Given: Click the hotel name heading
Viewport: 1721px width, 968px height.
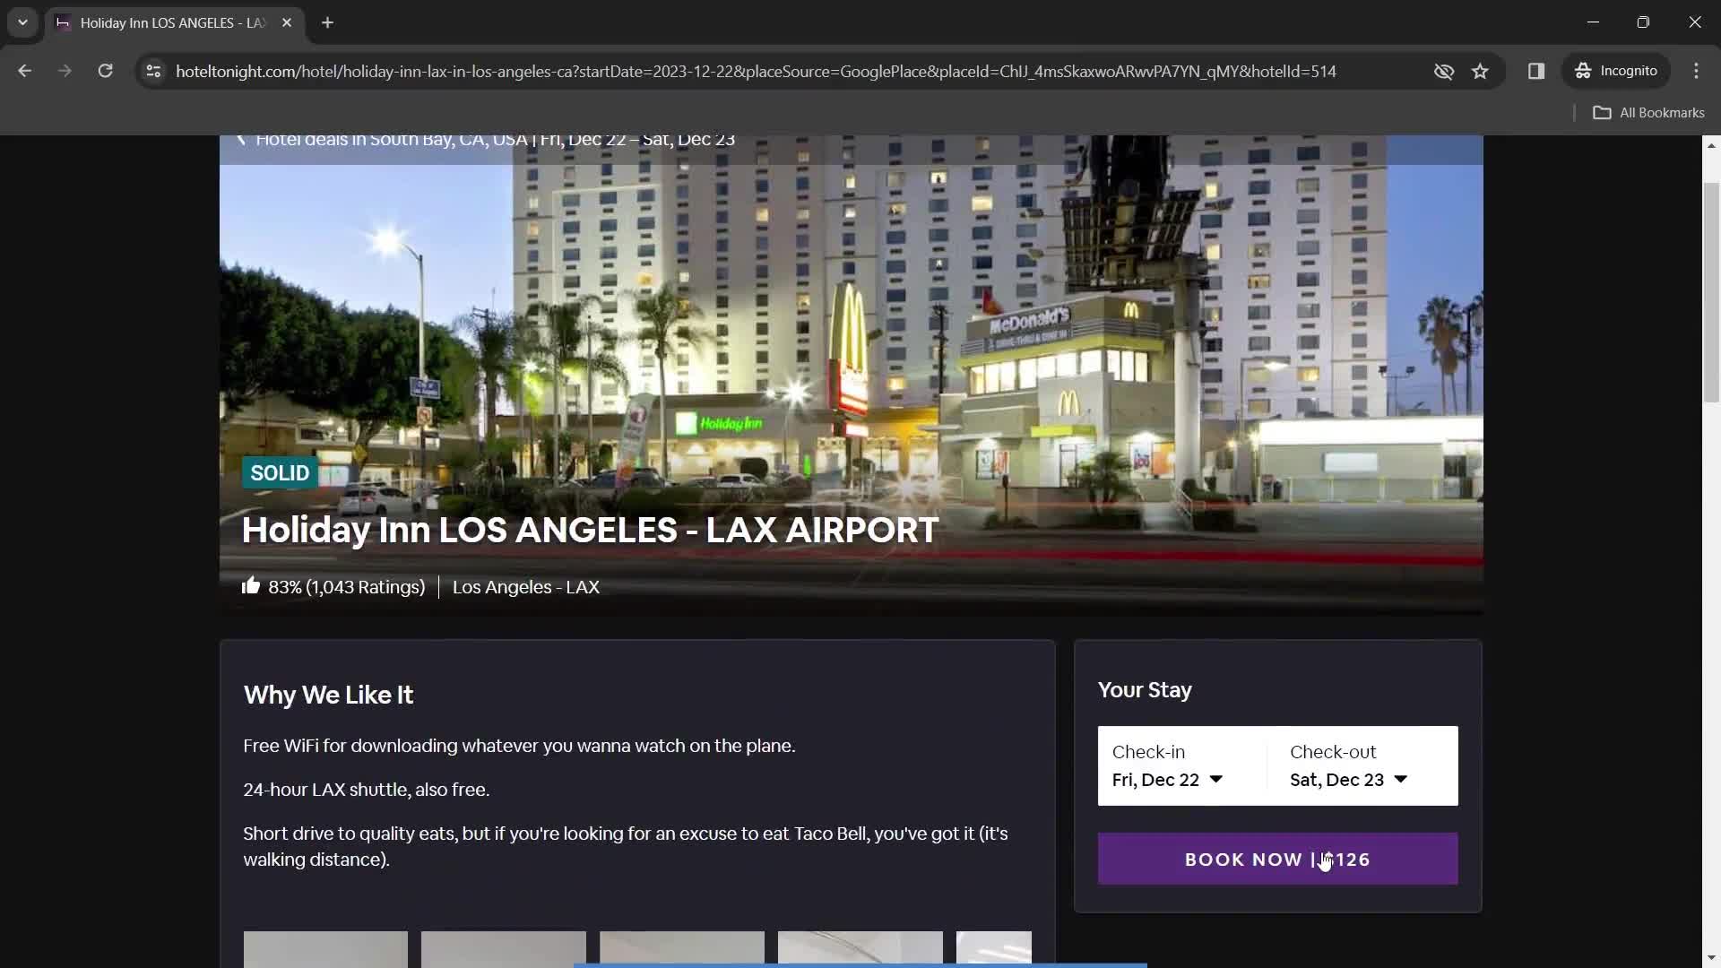Looking at the screenshot, I should tap(591, 530).
